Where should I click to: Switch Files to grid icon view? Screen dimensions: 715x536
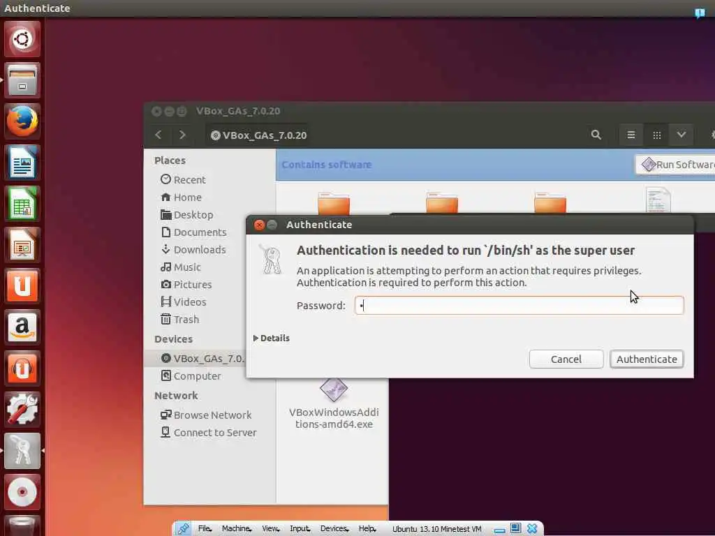[656, 135]
